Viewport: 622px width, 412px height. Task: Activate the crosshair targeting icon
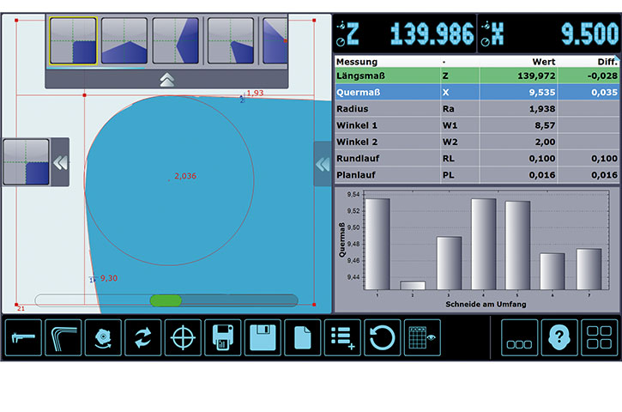click(x=183, y=338)
